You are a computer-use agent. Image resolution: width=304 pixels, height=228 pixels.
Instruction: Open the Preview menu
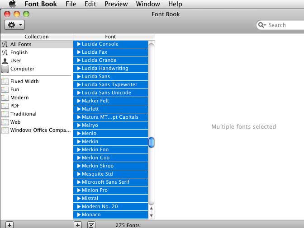point(116,4)
